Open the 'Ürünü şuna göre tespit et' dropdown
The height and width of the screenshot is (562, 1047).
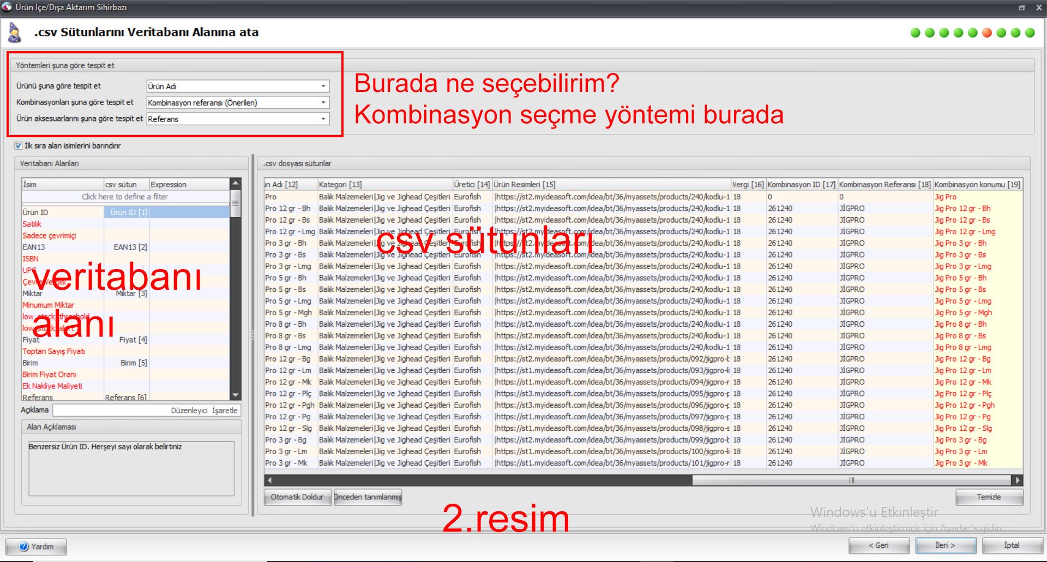(323, 86)
